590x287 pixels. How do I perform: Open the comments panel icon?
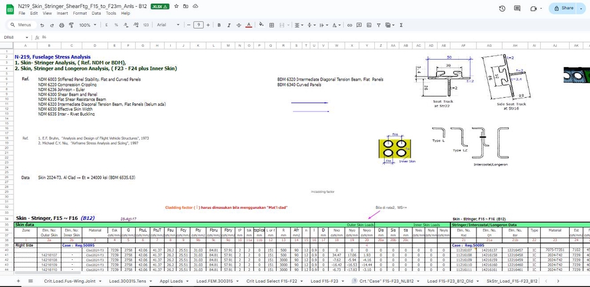[517, 8]
